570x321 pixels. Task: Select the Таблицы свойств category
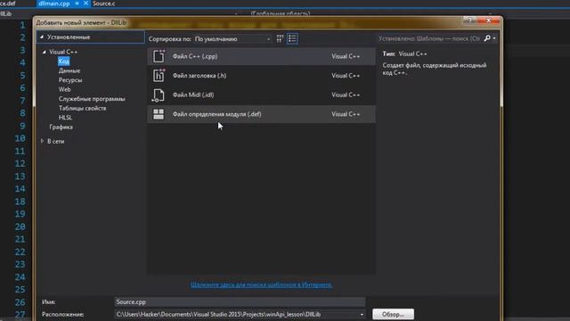(82, 108)
